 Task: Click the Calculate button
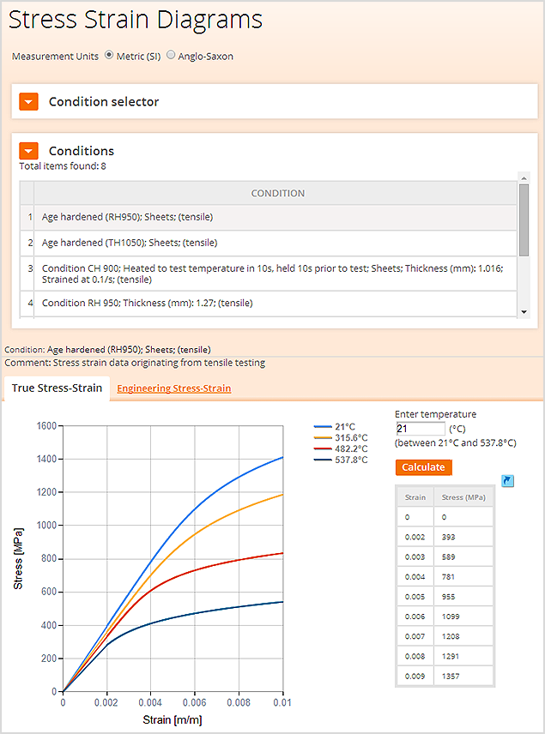click(423, 467)
